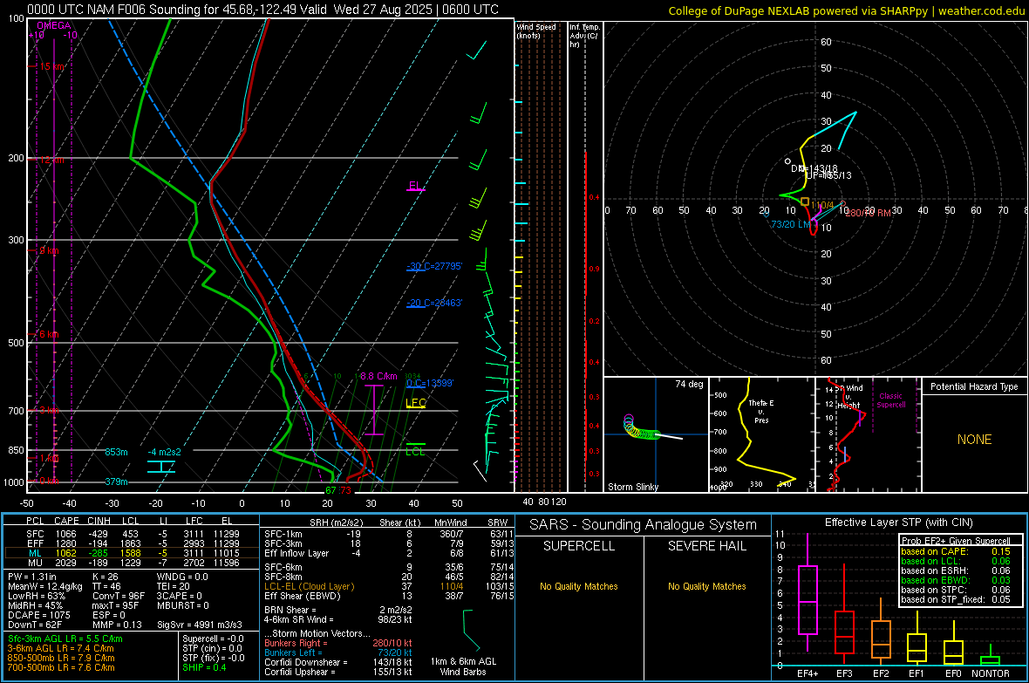This screenshot has height=683, width=1029.
Task: Click the green SHIP = 0.4 parameter
Action: coord(204,667)
